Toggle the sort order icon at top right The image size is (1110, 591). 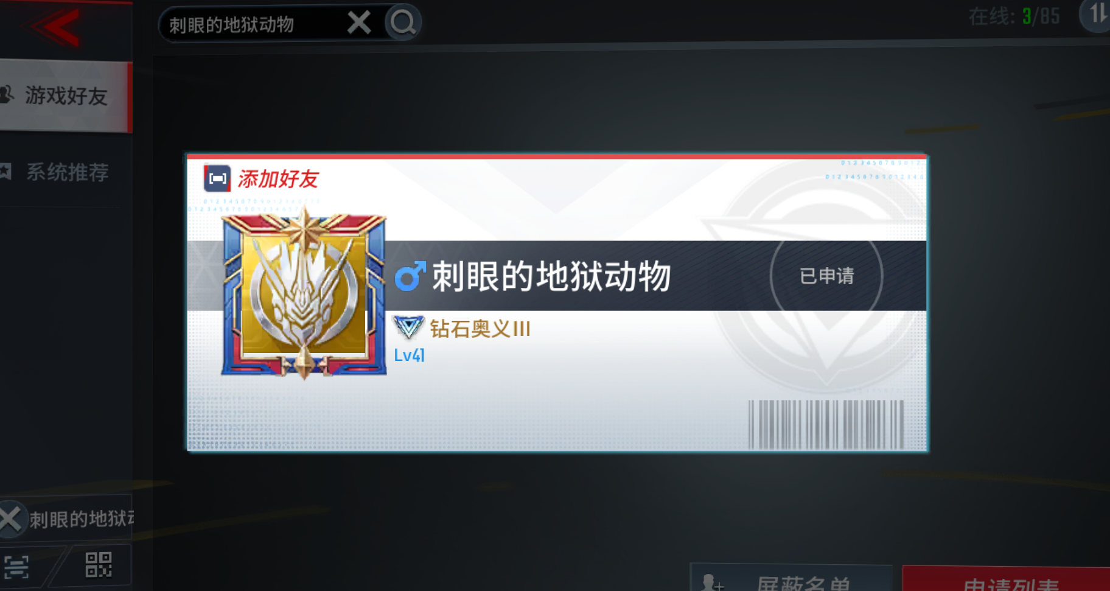[1097, 15]
